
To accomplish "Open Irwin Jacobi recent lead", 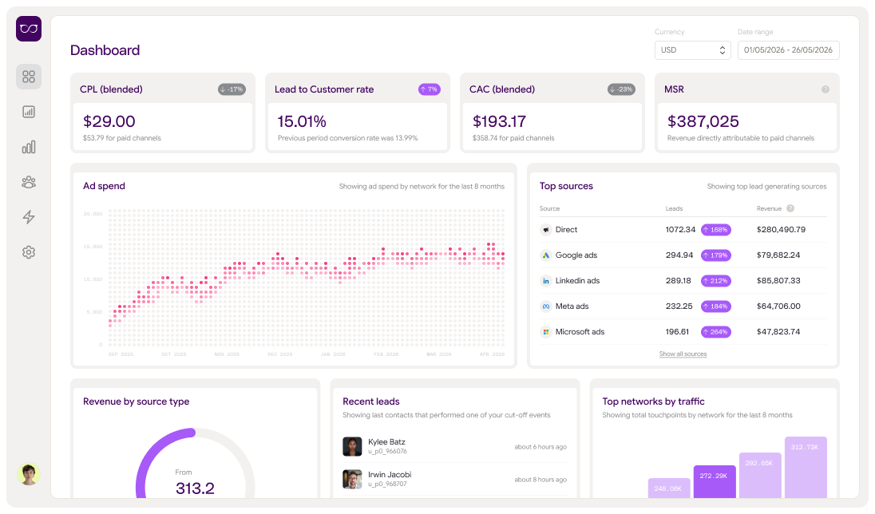I will [x=454, y=479].
